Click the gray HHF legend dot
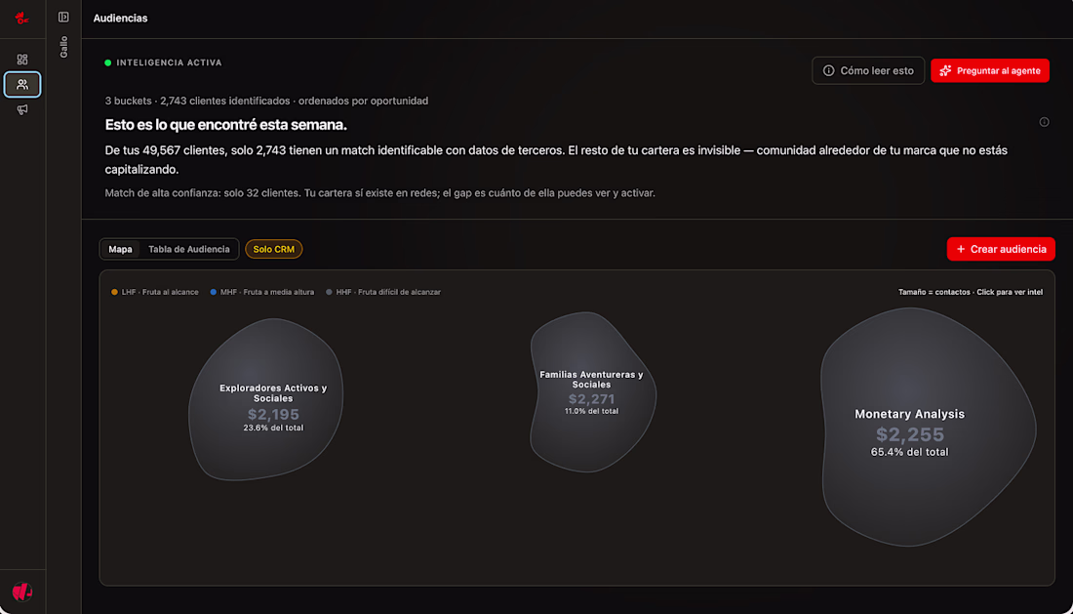Image resolution: width=1073 pixels, height=614 pixels. click(329, 292)
